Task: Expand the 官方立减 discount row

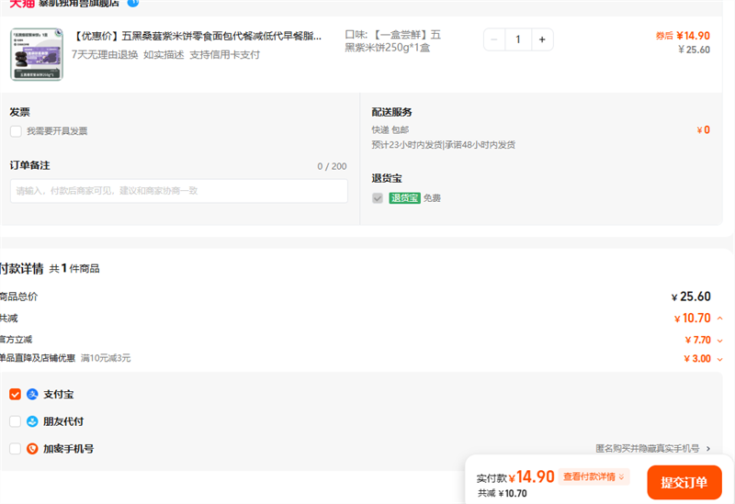Action: 719,340
